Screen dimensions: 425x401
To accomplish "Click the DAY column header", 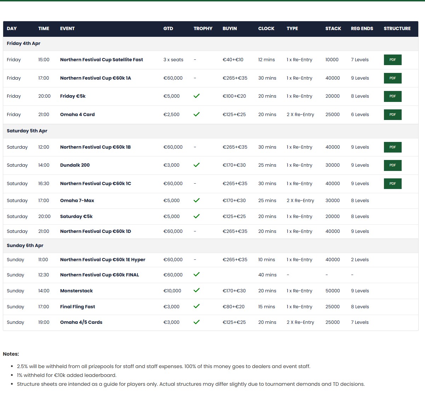I will tap(12, 29).
